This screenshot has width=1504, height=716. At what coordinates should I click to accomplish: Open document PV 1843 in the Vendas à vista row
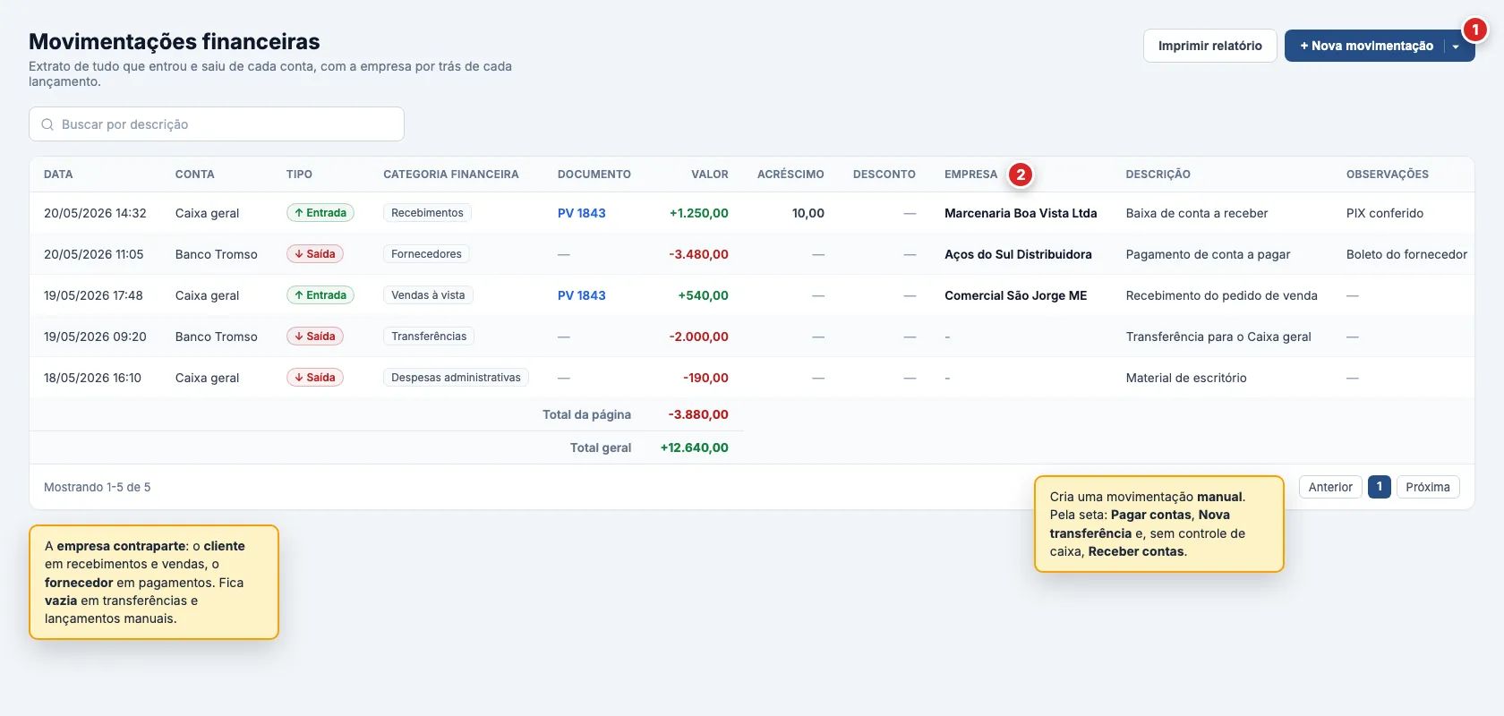tap(582, 295)
